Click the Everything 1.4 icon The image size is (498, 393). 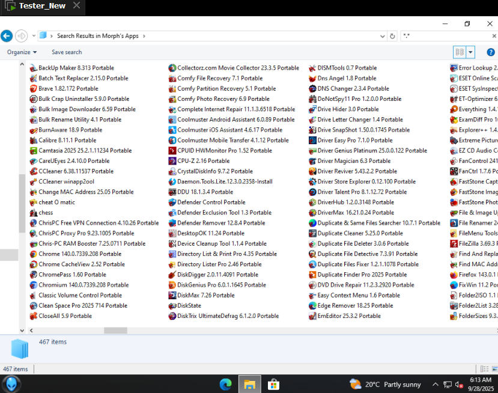(x=454, y=109)
